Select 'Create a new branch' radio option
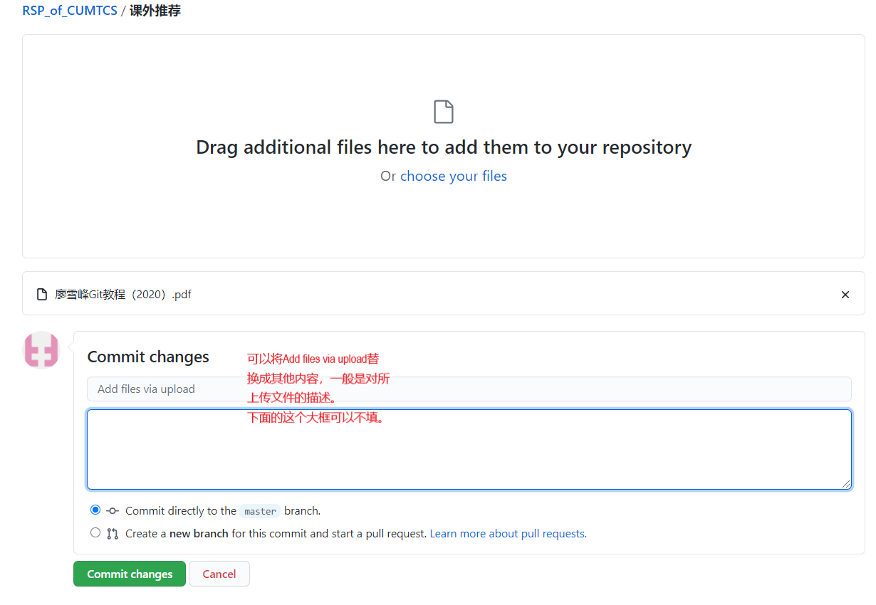The height and width of the screenshot is (605, 876). click(x=95, y=532)
